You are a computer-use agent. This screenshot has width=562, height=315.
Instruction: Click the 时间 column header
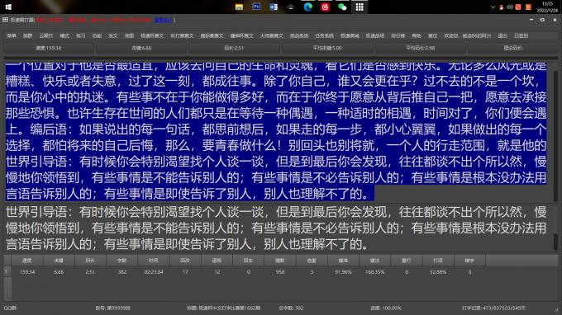click(x=154, y=261)
